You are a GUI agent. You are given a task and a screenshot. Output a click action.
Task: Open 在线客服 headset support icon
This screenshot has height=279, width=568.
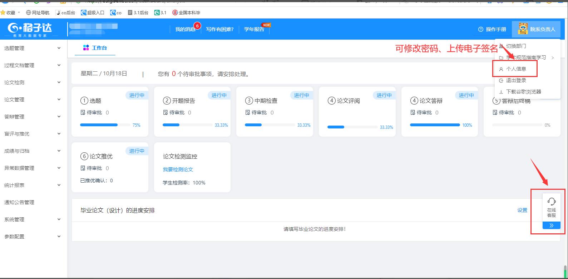click(x=552, y=202)
